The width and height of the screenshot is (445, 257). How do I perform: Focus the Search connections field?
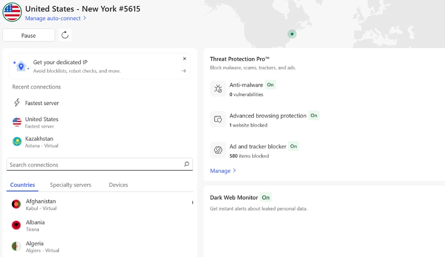(100, 165)
